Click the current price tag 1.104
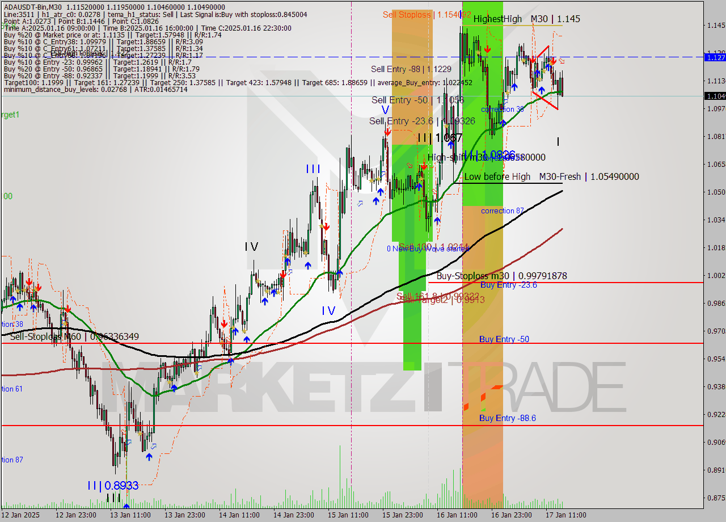Image resolution: width=726 pixels, height=522 pixels. pos(715,96)
